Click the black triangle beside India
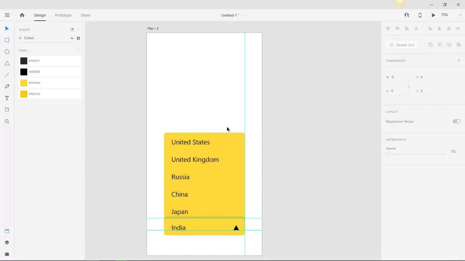This screenshot has height=261, width=465. [x=236, y=228]
